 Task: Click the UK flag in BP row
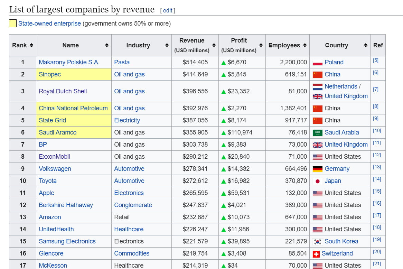click(x=317, y=145)
